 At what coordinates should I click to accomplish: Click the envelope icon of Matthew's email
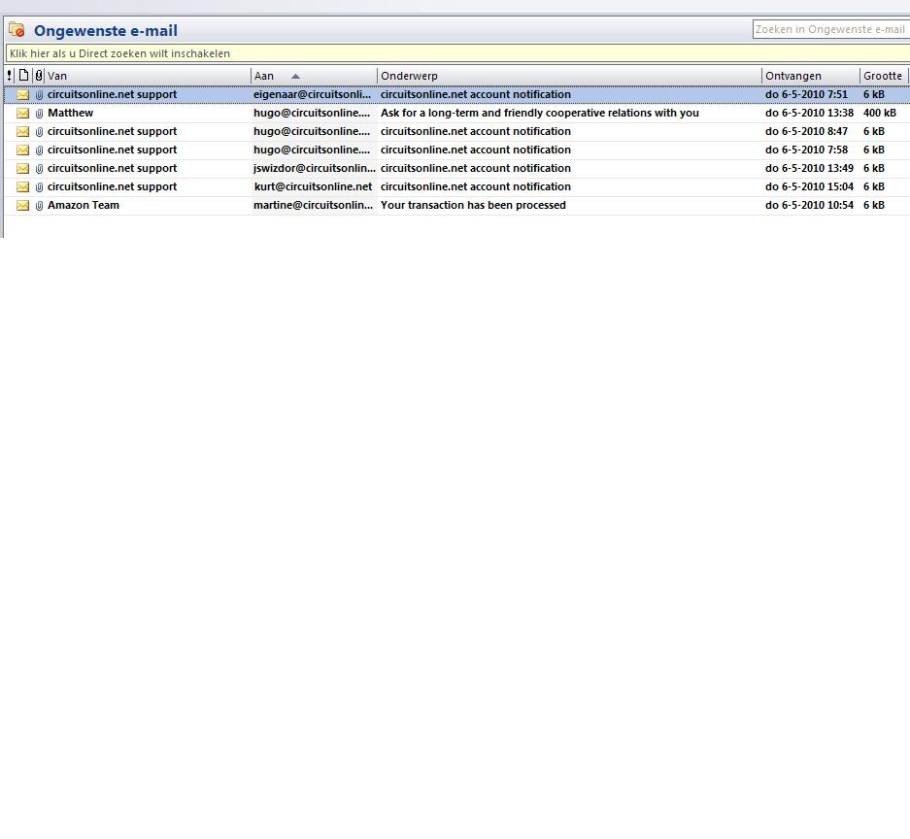(23, 114)
